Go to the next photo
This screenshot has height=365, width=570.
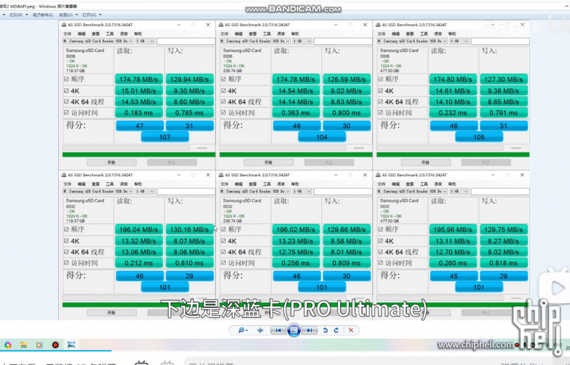[309, 330]
